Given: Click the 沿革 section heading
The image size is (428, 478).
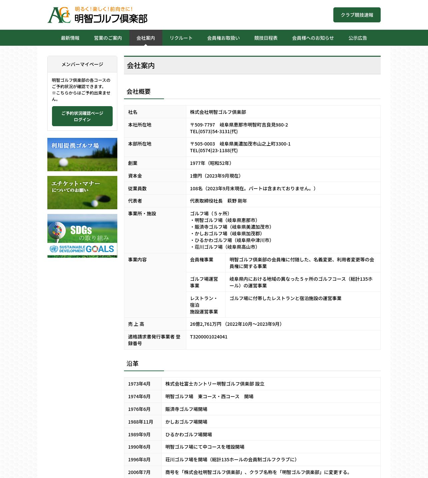Looking at the screenshot, I should 133,364.
